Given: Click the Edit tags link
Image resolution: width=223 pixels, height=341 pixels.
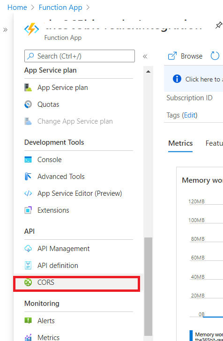Looking at the screenshot, I should click(190, 115).
